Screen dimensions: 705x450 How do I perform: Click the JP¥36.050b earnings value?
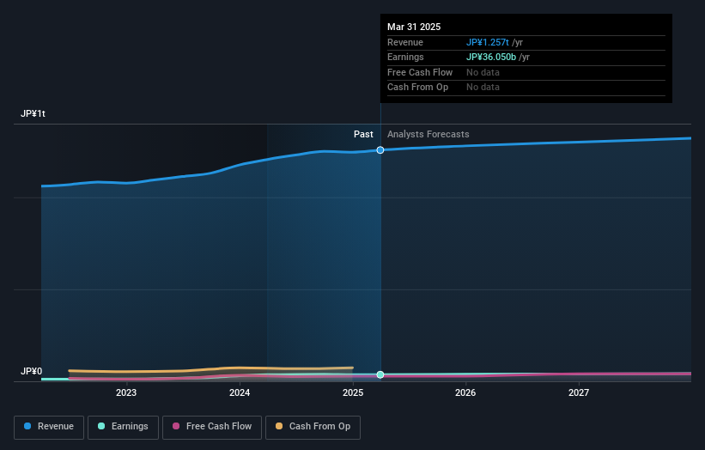(x=491, y=57)
